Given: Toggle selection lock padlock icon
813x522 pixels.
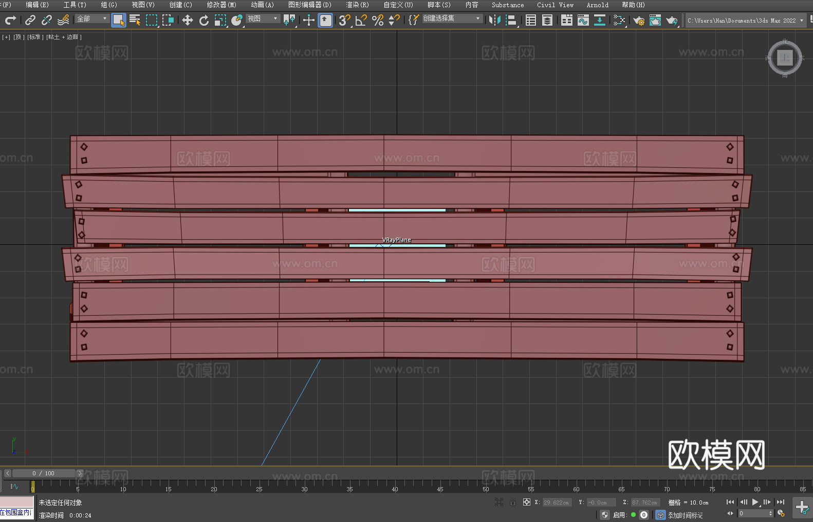Looking at the screenshot, I should point(513,502).
